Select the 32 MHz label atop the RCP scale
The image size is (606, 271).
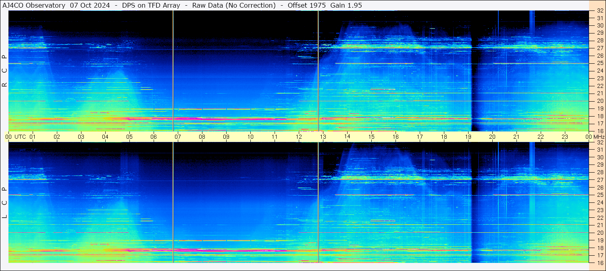tap(600, 11)
